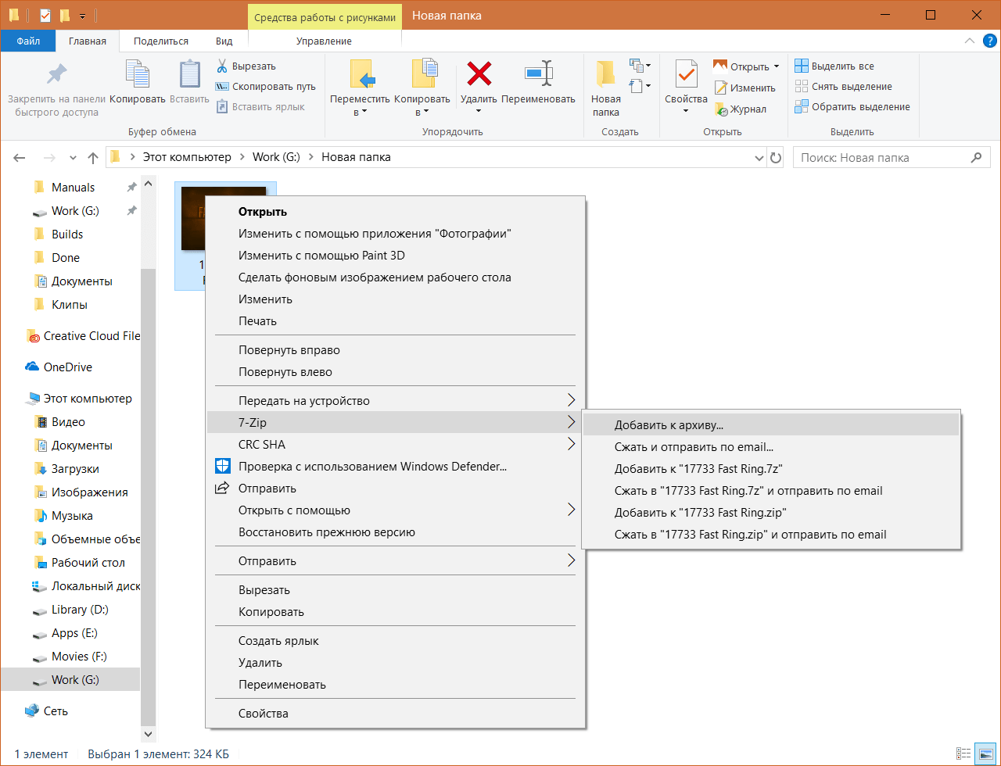Select Восстановить прежнюю версию

[396, 532]
